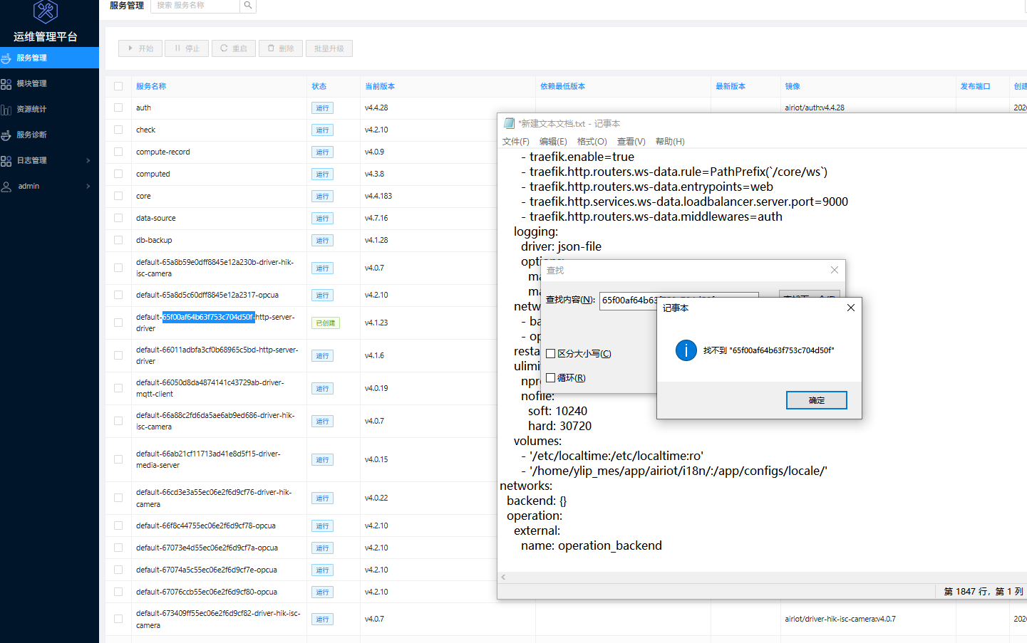Check the auth service row checkbox
Image resolution: width=1027 pixels, height=643 pixels.
point(118,108)
